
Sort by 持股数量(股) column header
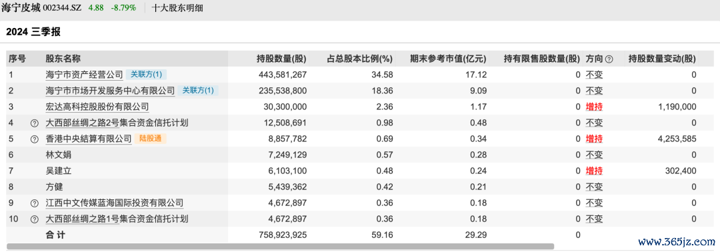pyautogui.click(x=281, y=59)
